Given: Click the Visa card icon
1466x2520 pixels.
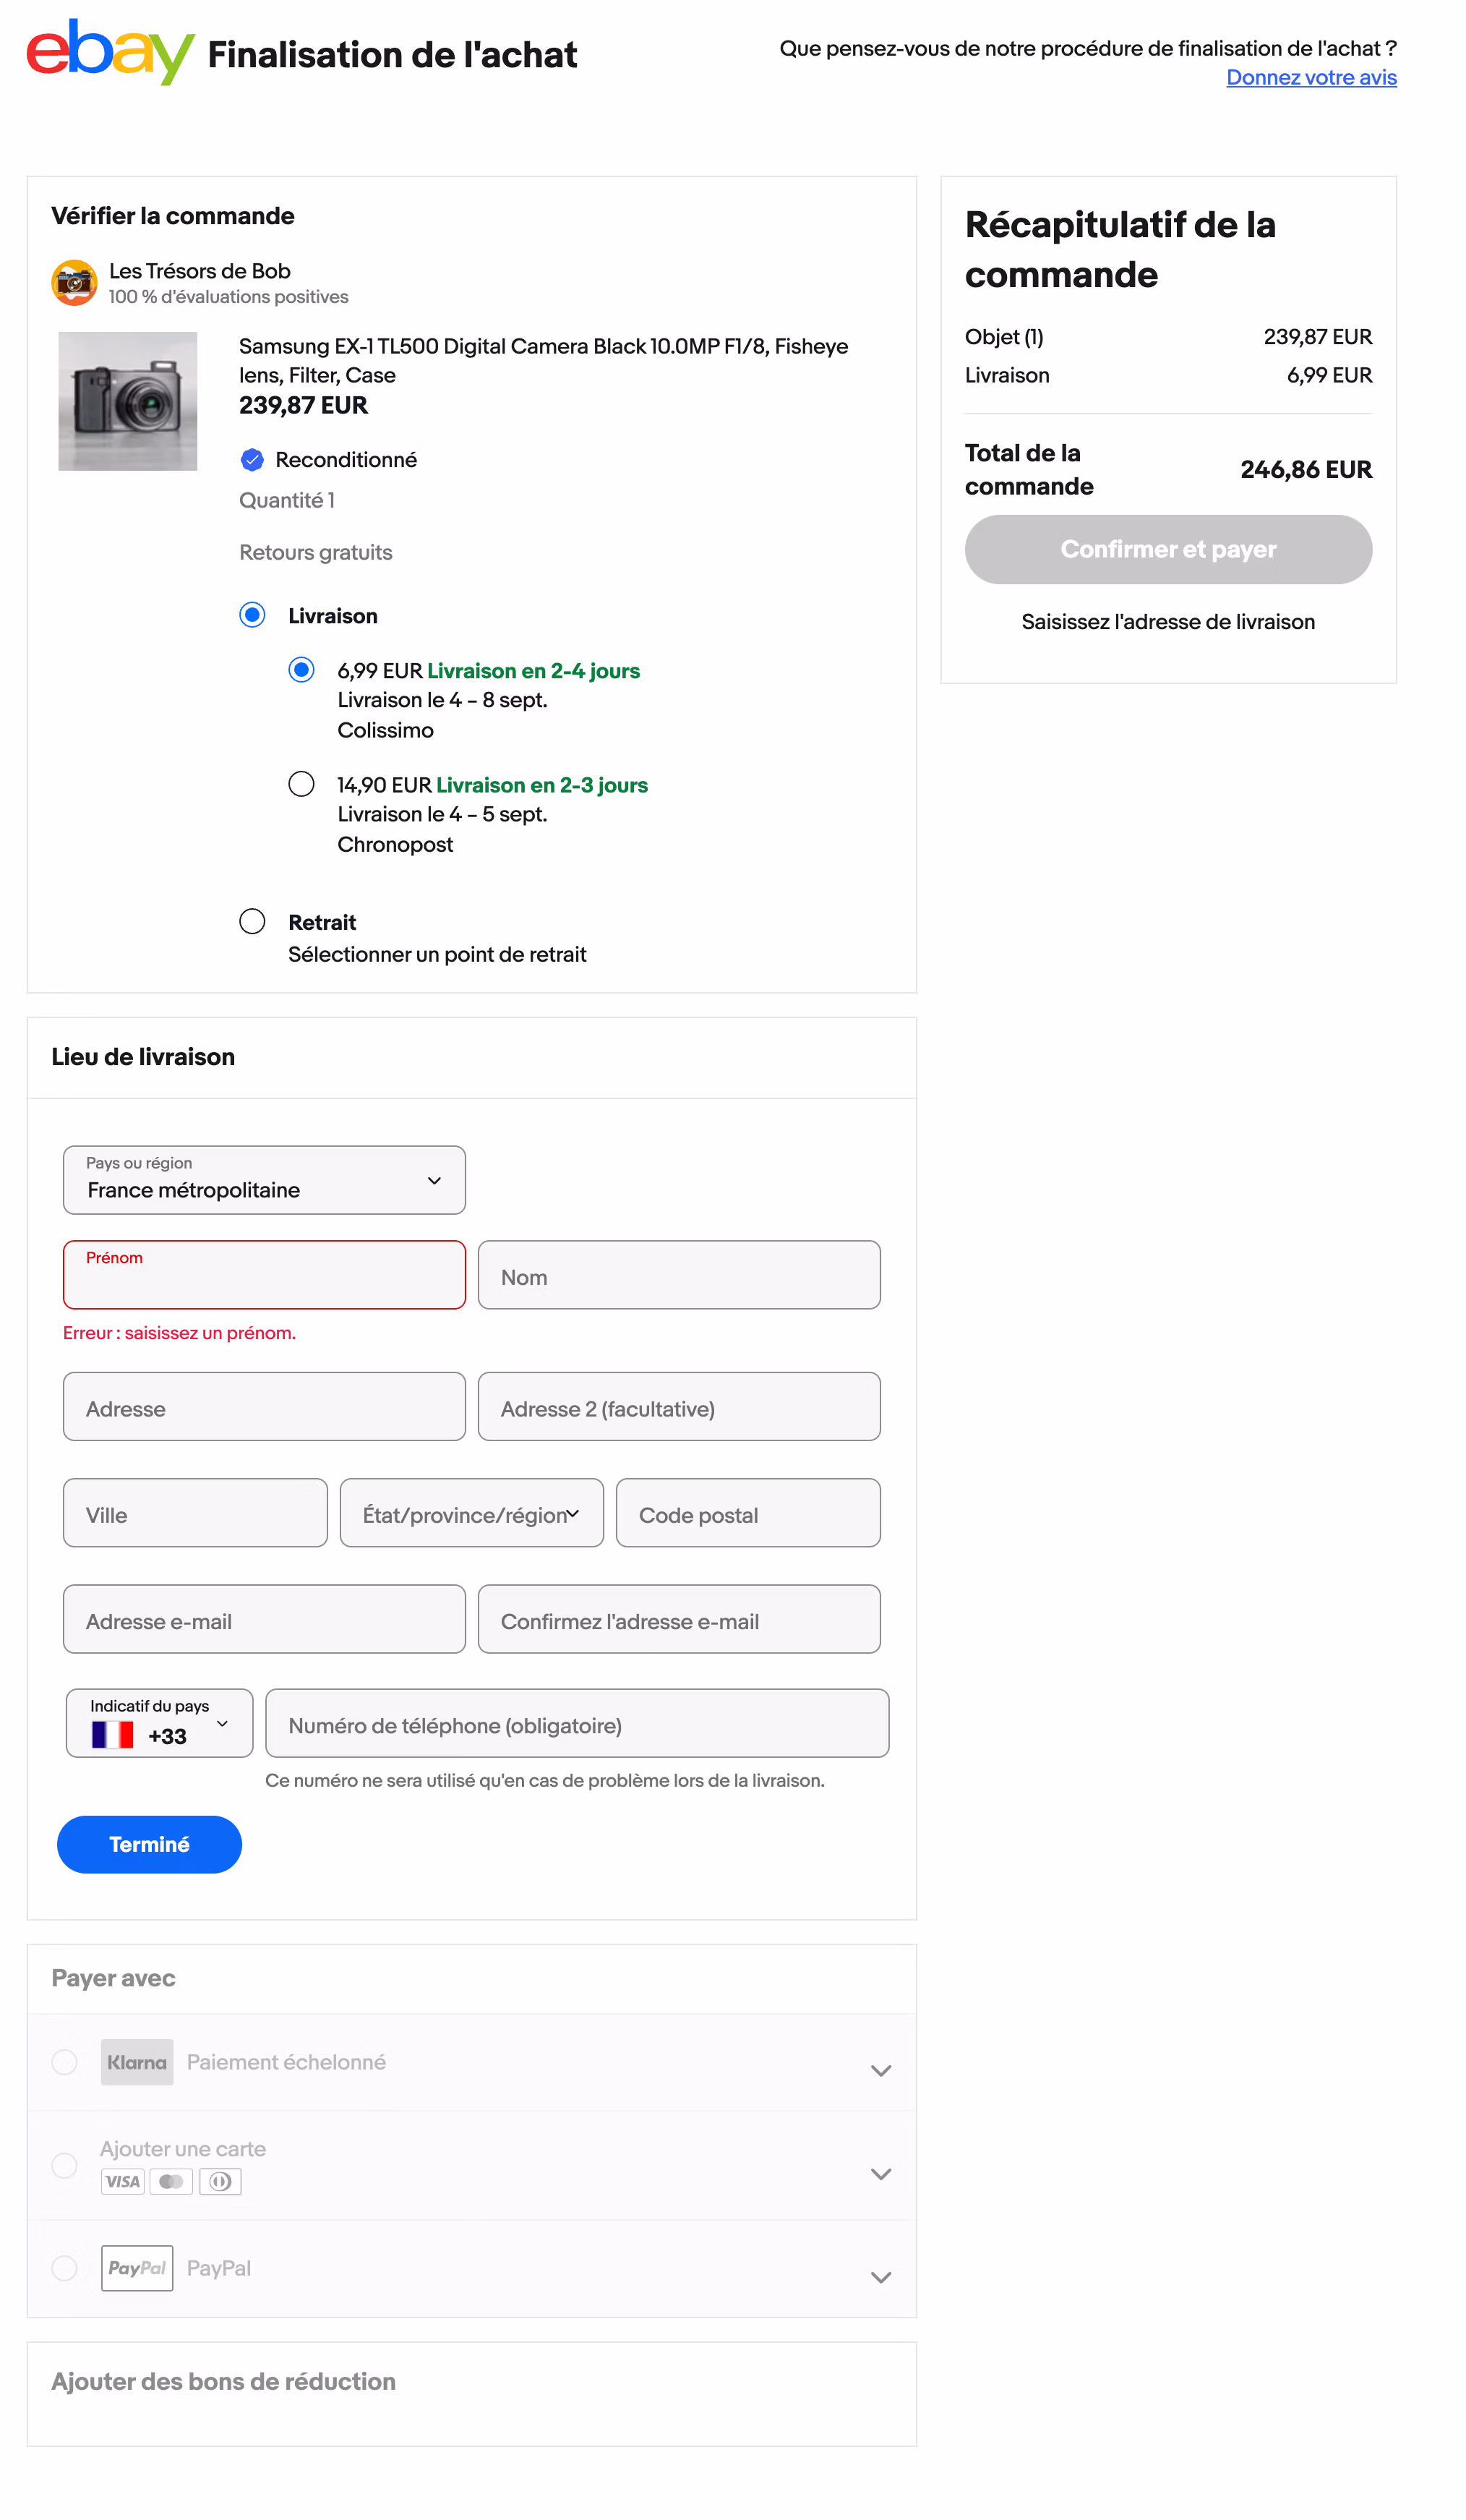Looking at the screenshot, I should (x=122, y=2181).
